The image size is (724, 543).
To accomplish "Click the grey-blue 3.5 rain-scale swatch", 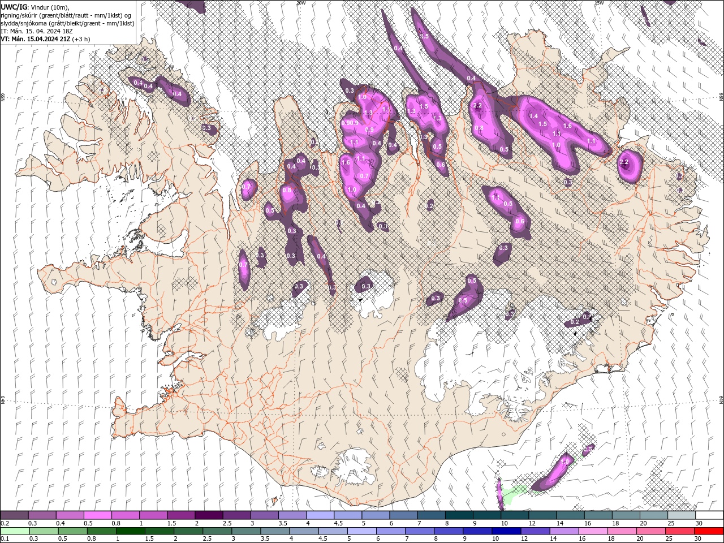I will coord(275,531).
